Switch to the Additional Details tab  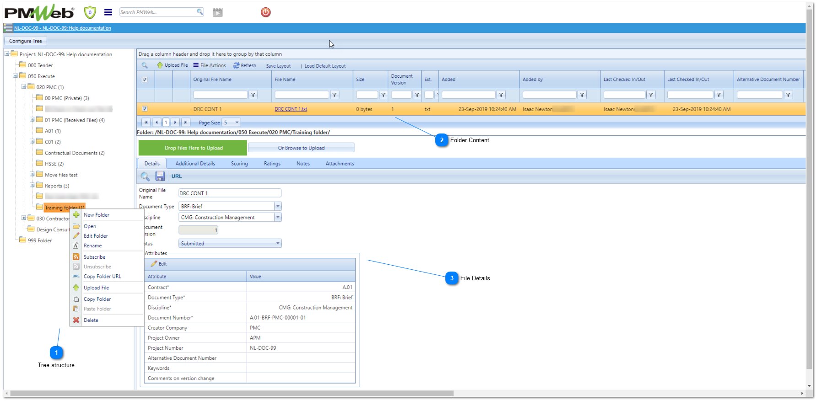click(x=195, y=164)
